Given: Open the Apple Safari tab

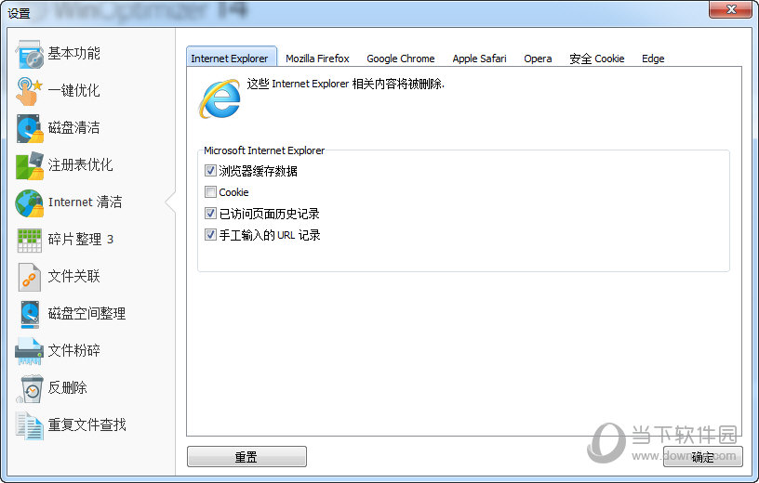Looking at the screenshot, I should tap(479, 59).
